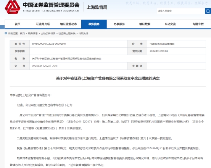Image resolution: width=211 pixels, height=168 pixels.
Task: Click the 中国证券监督管理委员会 header title
Action: [51, 5]
